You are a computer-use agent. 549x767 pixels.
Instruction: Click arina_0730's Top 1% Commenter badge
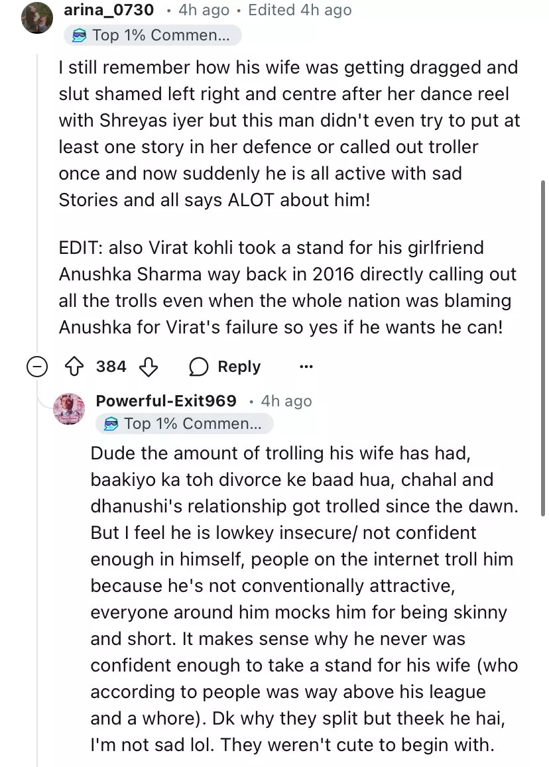coord(152,35)
